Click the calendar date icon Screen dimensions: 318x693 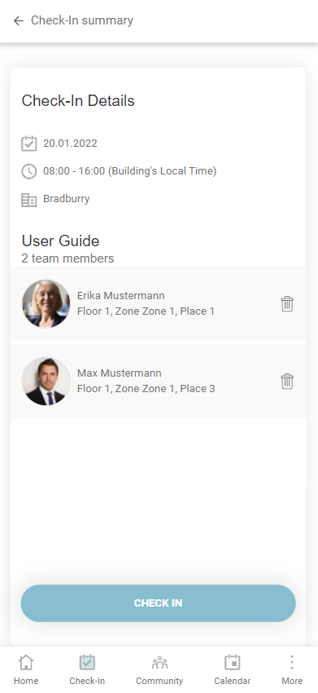(x=29, y=143)
